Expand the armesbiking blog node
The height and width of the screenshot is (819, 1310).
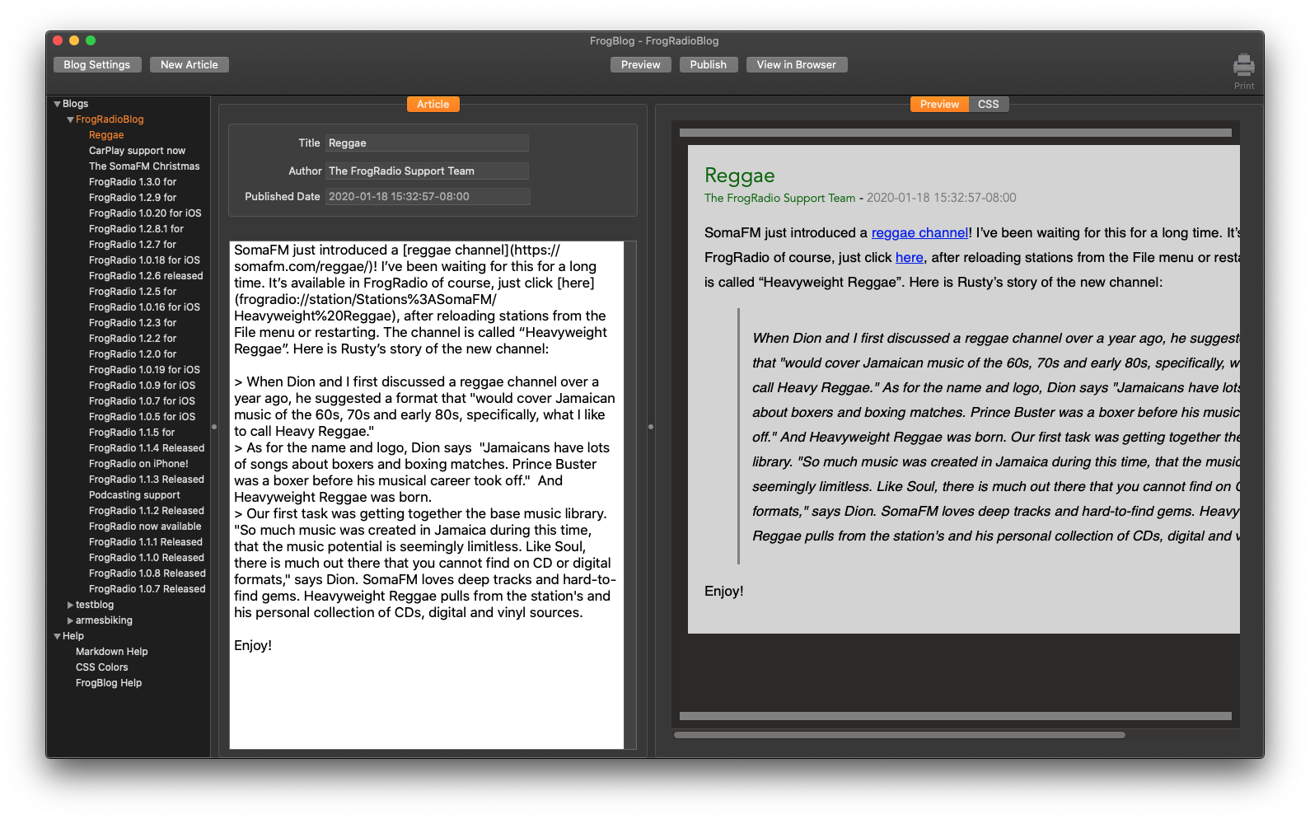pyautogui.click(x=71, y=620)
